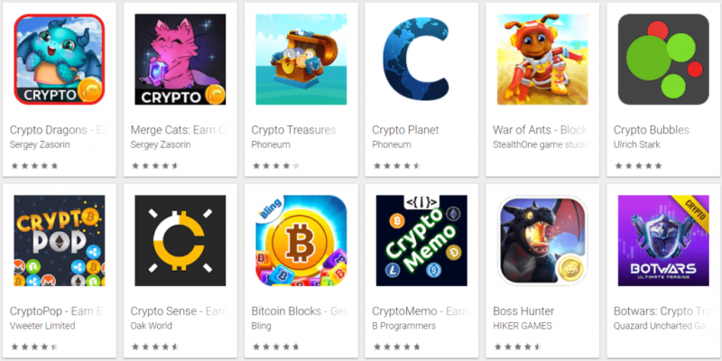Open the HIKER GAMES developer link

coord(523,326)
